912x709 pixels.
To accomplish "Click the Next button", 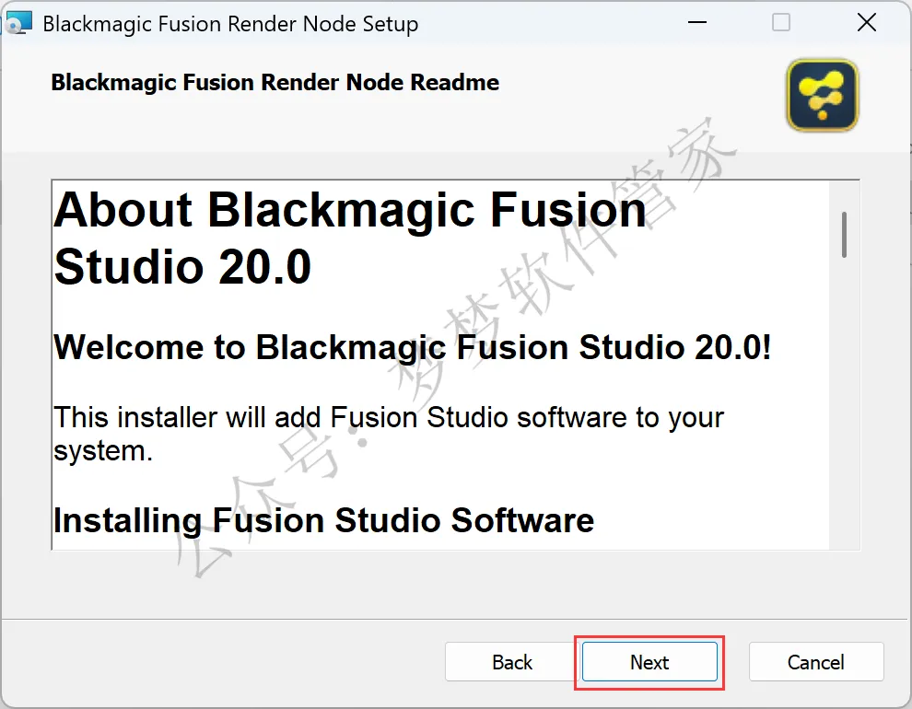I will pos(649,662).
